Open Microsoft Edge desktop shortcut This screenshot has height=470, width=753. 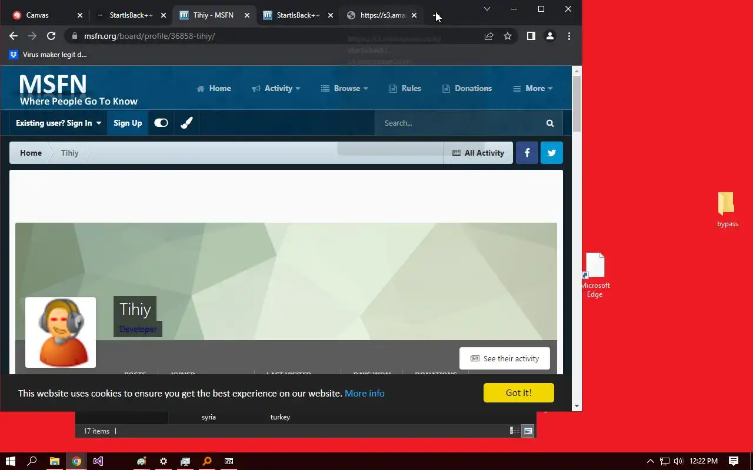(x=595, y=275)
